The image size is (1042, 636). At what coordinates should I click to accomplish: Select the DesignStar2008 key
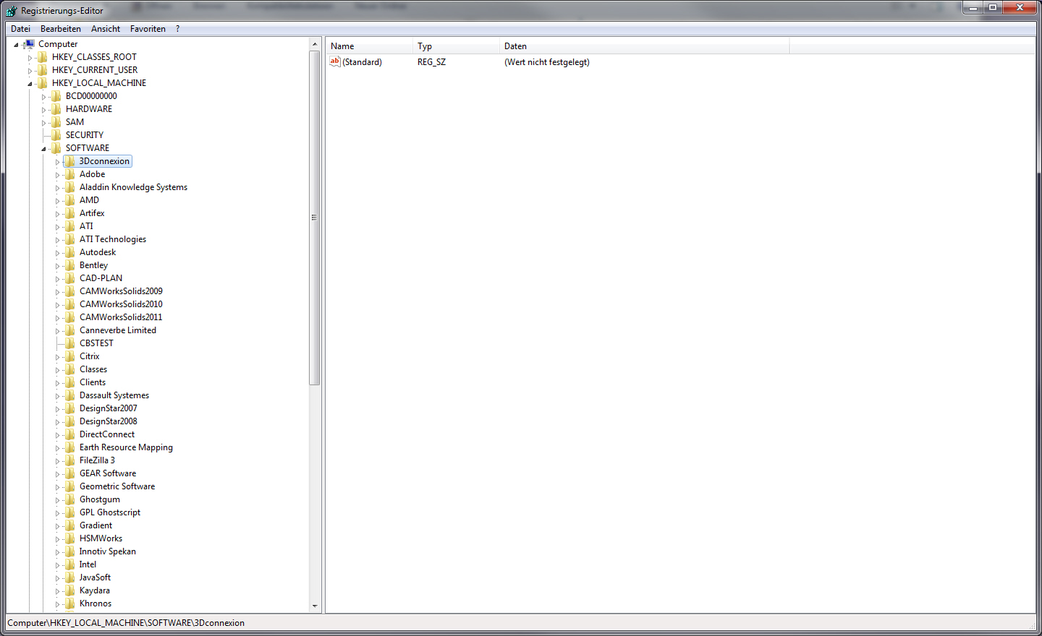[108, 421]
